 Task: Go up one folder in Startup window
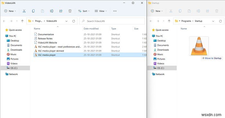[169, 21]
